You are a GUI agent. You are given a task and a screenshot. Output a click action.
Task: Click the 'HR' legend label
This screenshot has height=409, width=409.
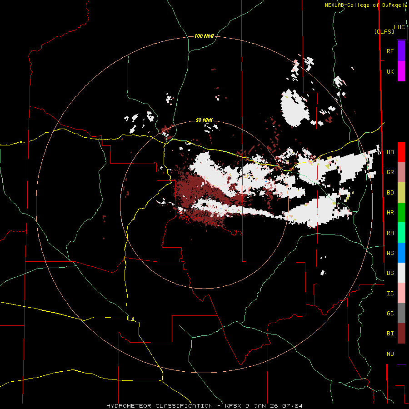(x=390, y=213)
